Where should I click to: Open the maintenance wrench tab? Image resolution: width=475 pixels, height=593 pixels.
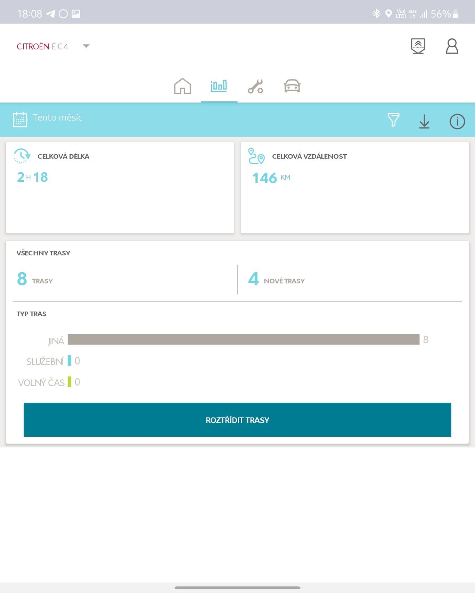255,86
